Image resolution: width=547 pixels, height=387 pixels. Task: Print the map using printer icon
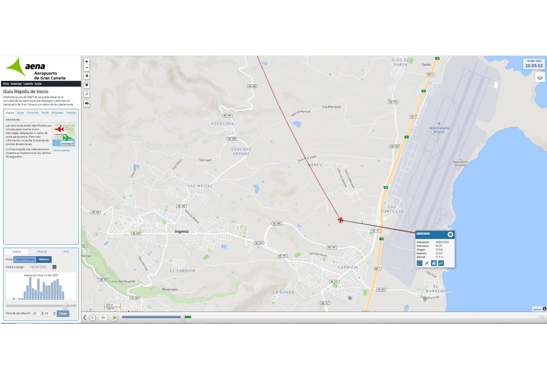87,103
